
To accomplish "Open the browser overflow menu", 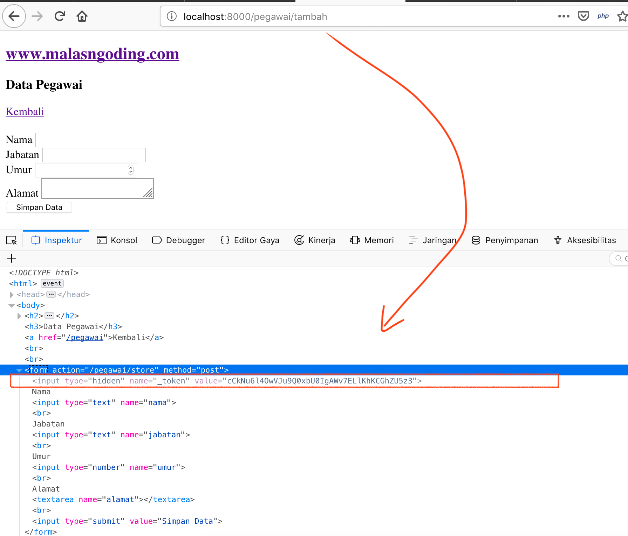I will [564, 16].
